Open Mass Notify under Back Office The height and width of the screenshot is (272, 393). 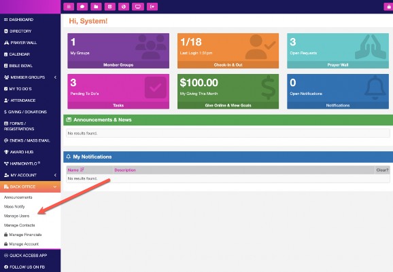[14, 206]
